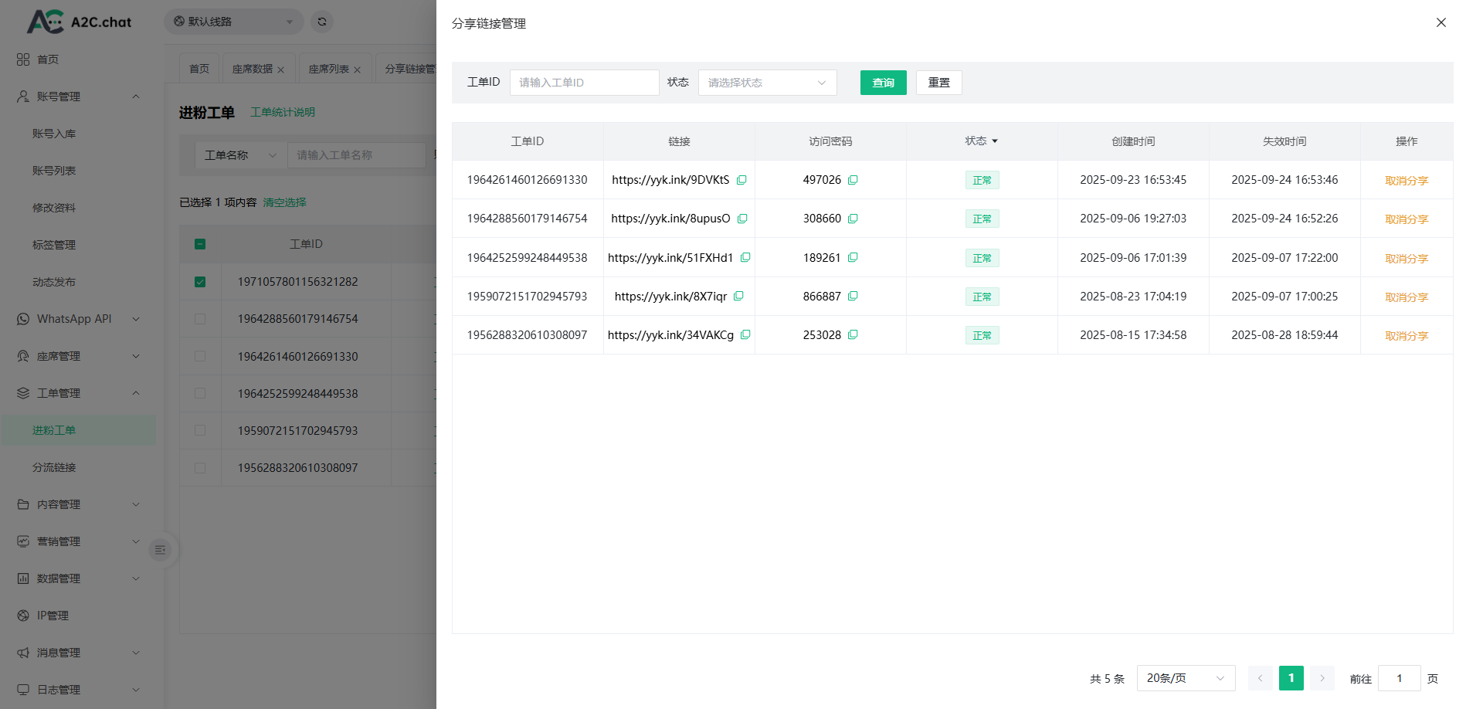
Task: Open the 状态 column filter arrow
Action: pos(995,141)
